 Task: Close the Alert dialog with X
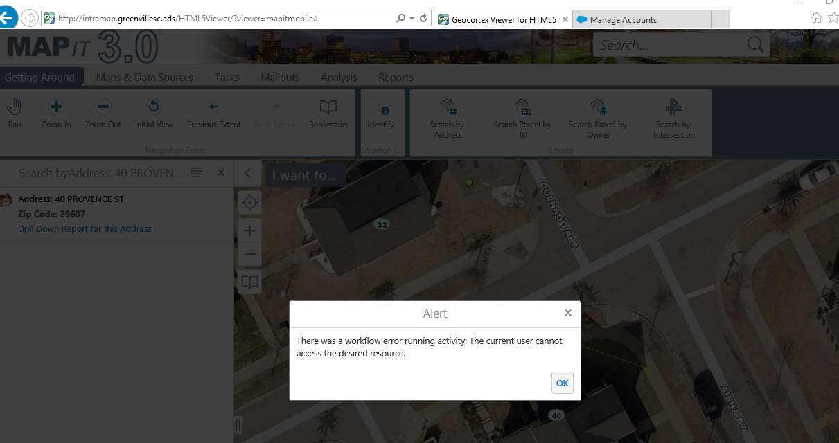[x=567, y=314]
